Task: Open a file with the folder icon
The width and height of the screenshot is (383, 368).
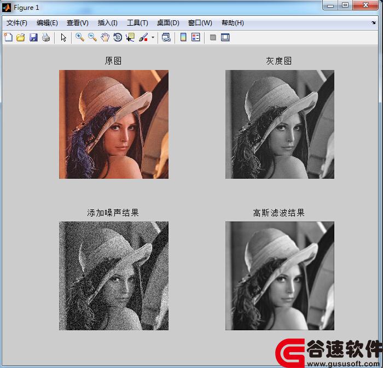Action: tap(21, 37)
